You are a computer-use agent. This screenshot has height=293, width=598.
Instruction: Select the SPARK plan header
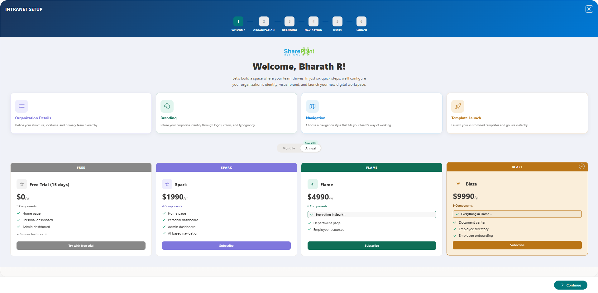(x=226, y=167)
